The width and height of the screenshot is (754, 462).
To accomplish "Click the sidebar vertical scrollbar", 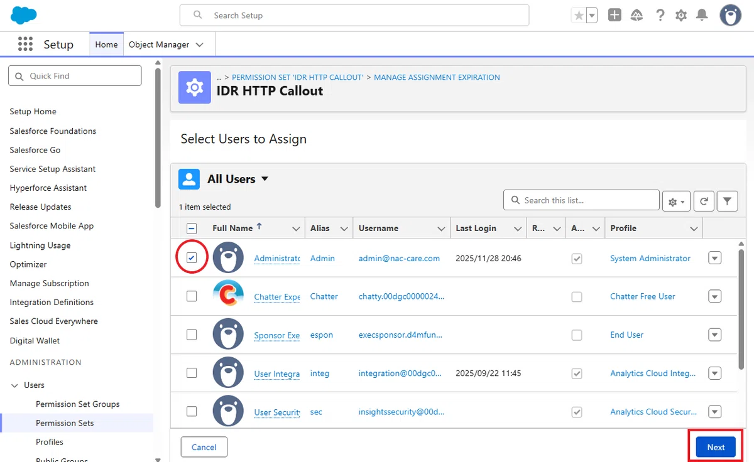I will [x=158, y=138].
